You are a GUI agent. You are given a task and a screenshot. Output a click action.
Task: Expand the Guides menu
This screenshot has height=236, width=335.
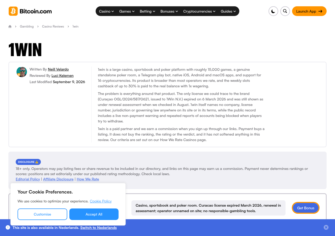228,11
